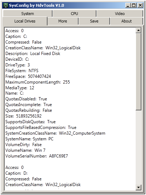Maximize the SysConfig window
146x195 pixels.
[x=134, y=5]
